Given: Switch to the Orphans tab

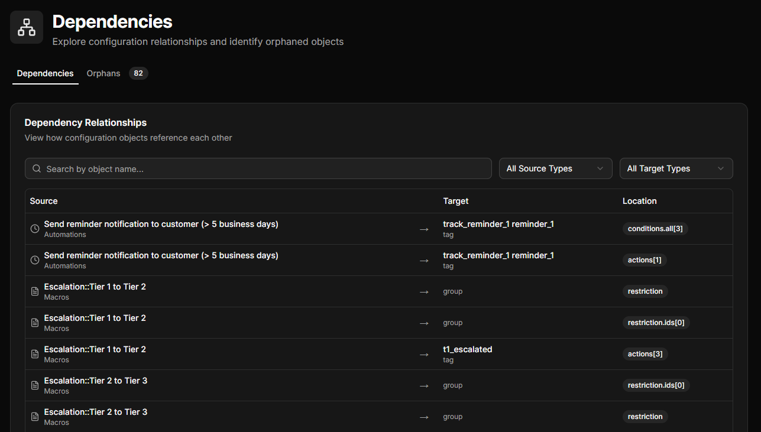Looking at the screenshot, I should (103, 73).
